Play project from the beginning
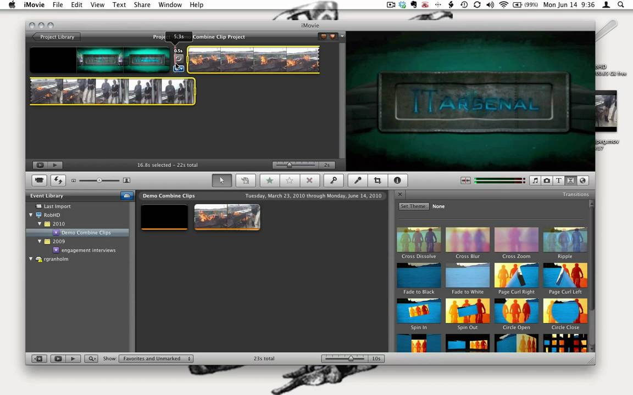The height and width of the screenshot is (395, 633). point(55,165)
